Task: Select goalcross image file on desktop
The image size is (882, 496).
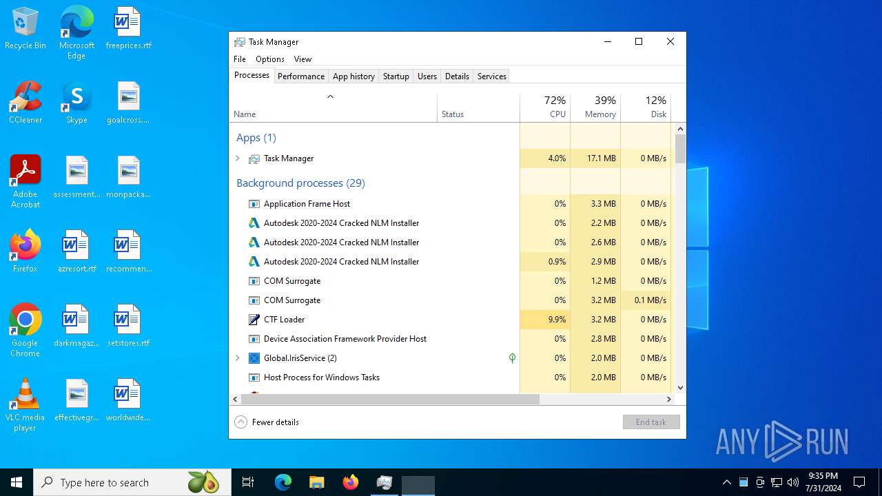Action: point(128,103)
